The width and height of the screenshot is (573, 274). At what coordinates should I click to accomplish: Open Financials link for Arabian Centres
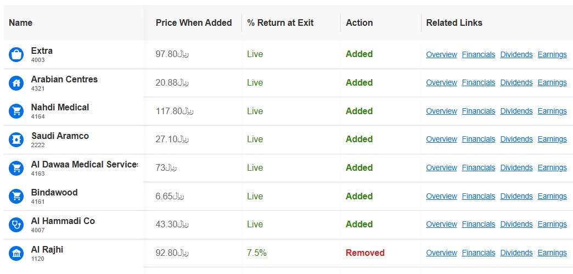coord(479,83)
